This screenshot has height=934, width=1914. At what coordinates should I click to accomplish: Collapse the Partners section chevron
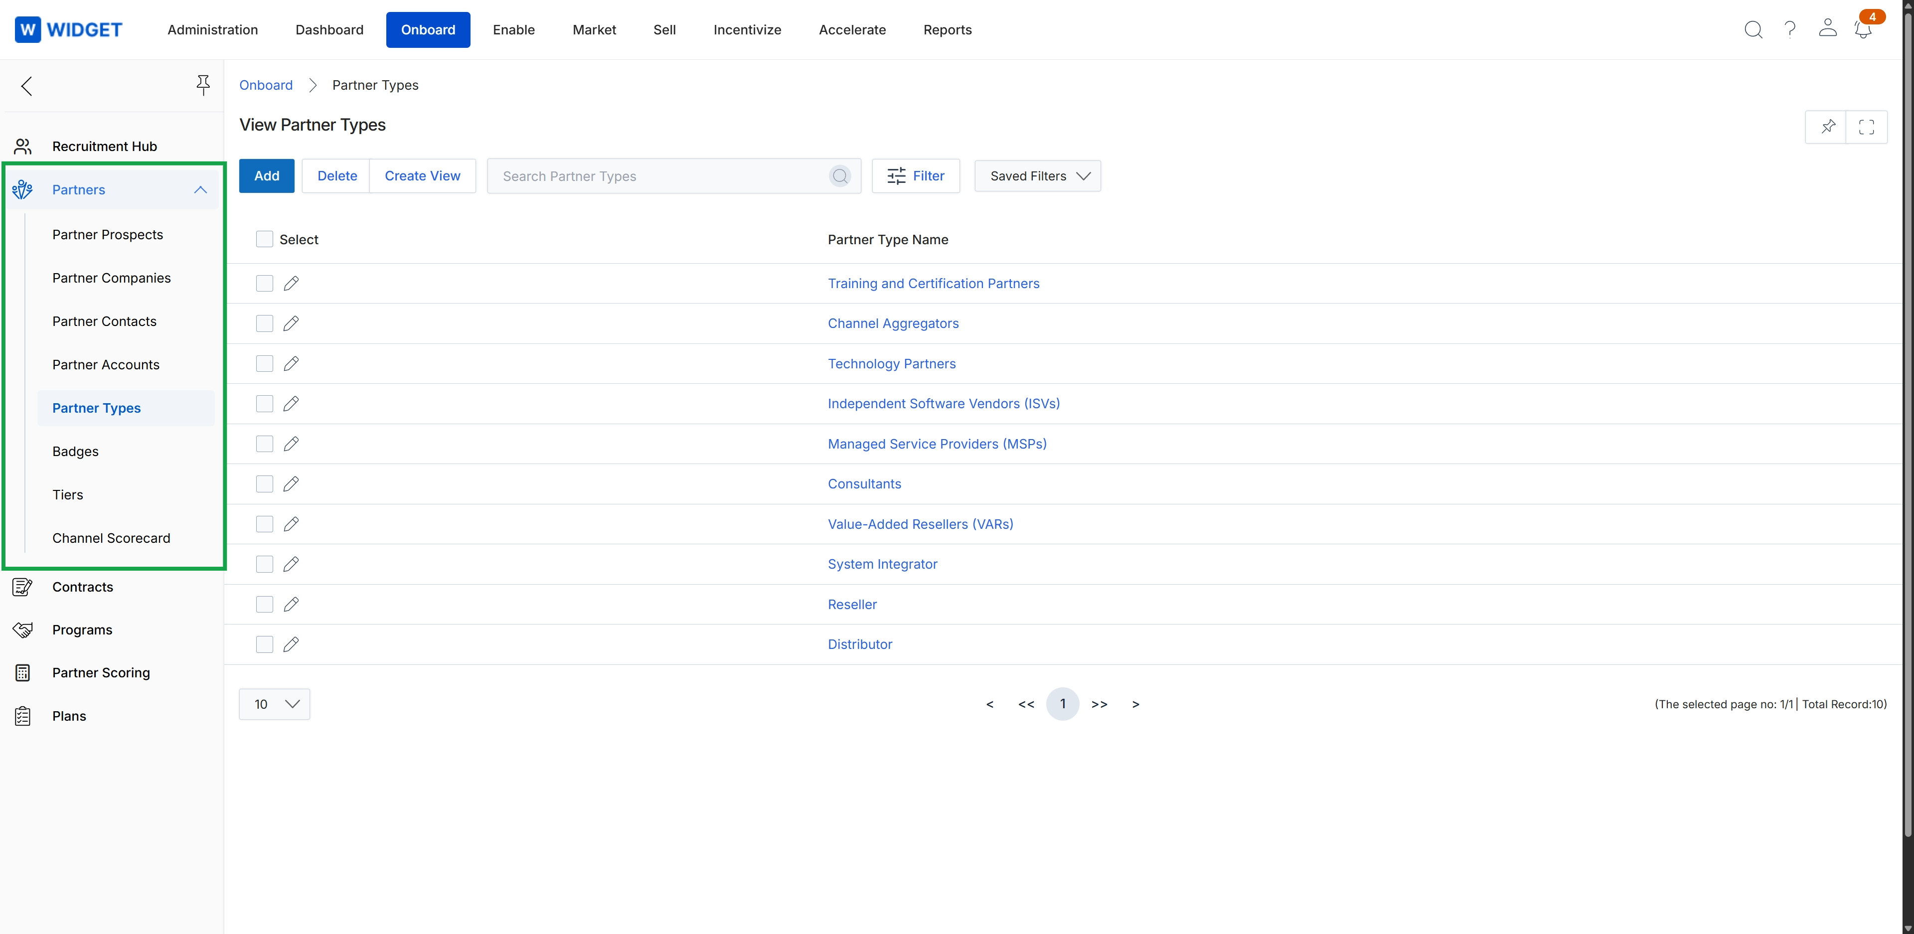click(x=200, y=190)
